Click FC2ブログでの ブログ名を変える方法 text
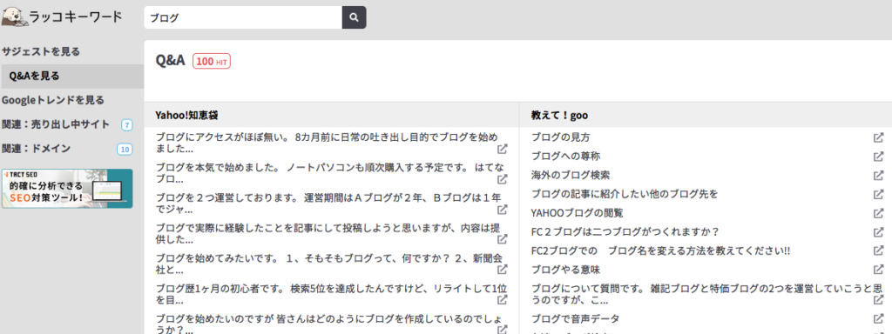 660,251
